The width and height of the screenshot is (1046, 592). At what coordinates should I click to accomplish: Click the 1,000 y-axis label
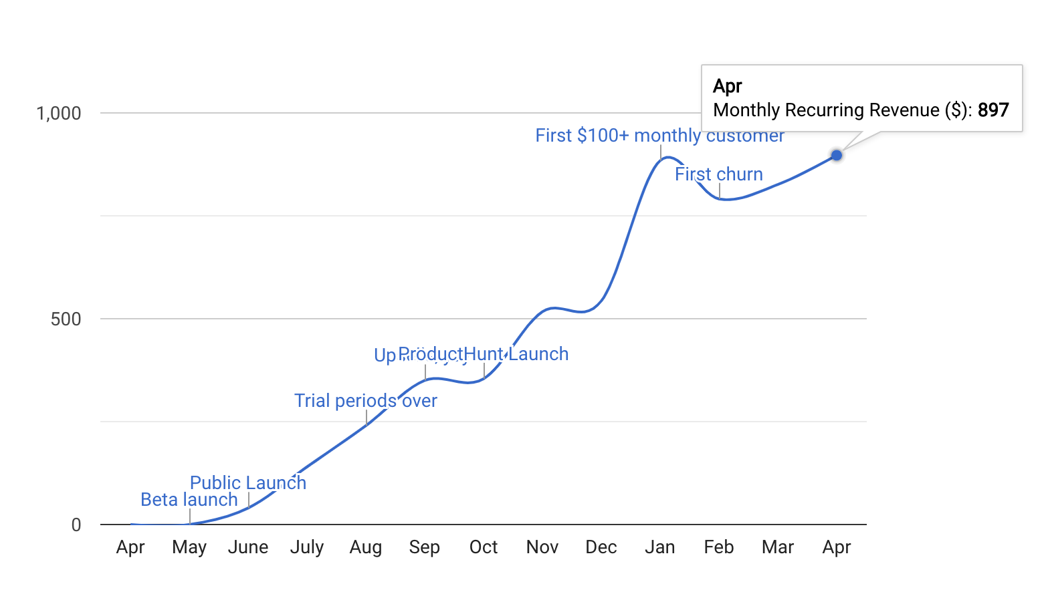[x=59, y=114]
